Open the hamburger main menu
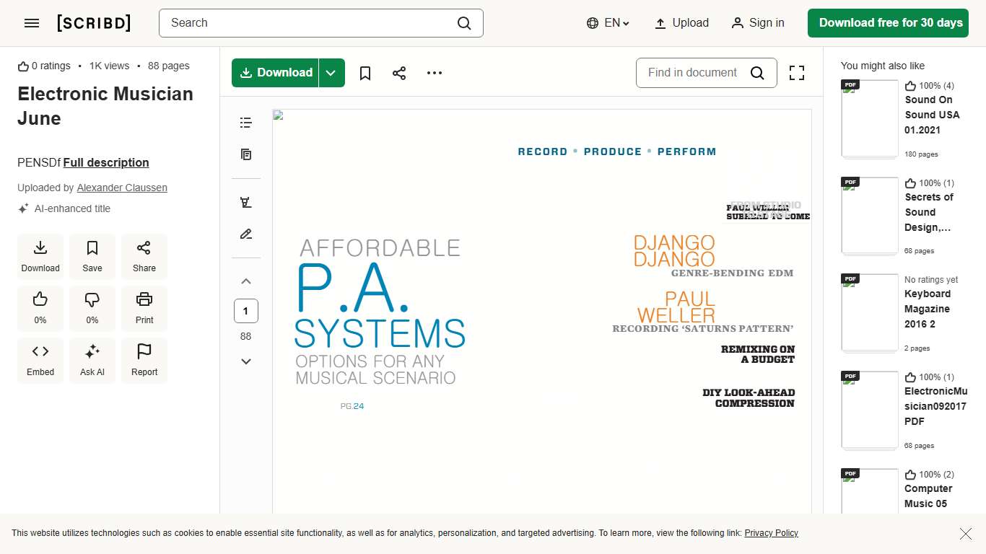 click(x=32, y=23)
